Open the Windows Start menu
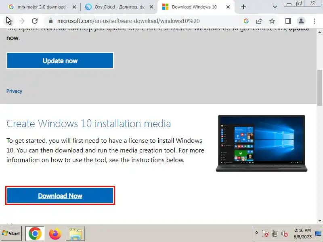The height and width of the screenshot is (242, 323). click(x=11, y=234)
